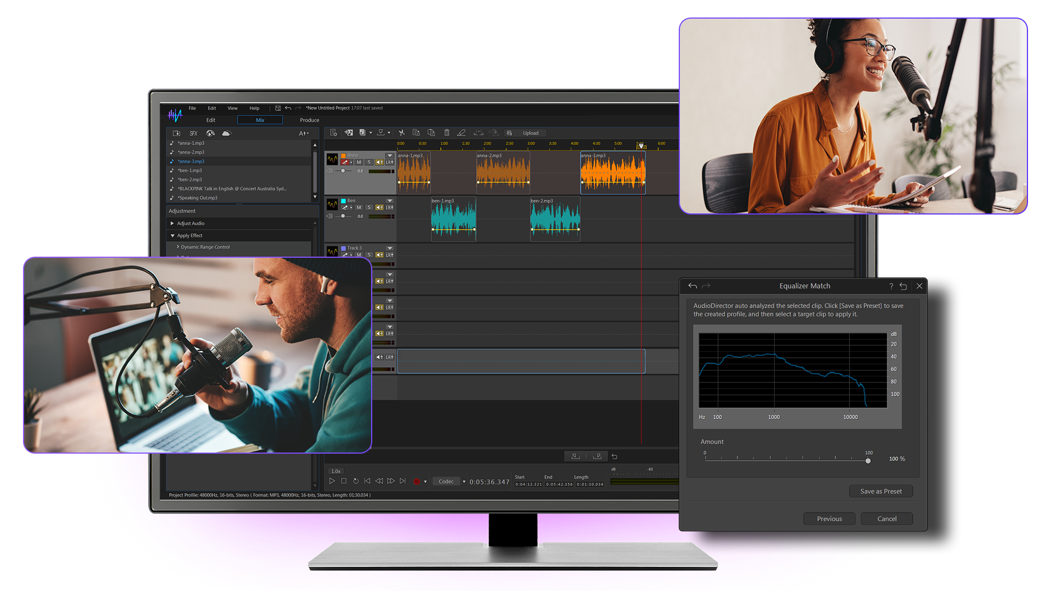The image size is (1051, 591).
Task: Open the library sort A dropdown
Action: point(304,133)
